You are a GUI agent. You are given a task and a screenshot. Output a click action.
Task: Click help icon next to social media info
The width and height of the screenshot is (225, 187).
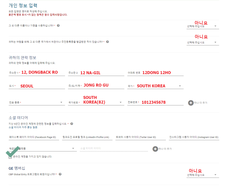pos(72,124)
